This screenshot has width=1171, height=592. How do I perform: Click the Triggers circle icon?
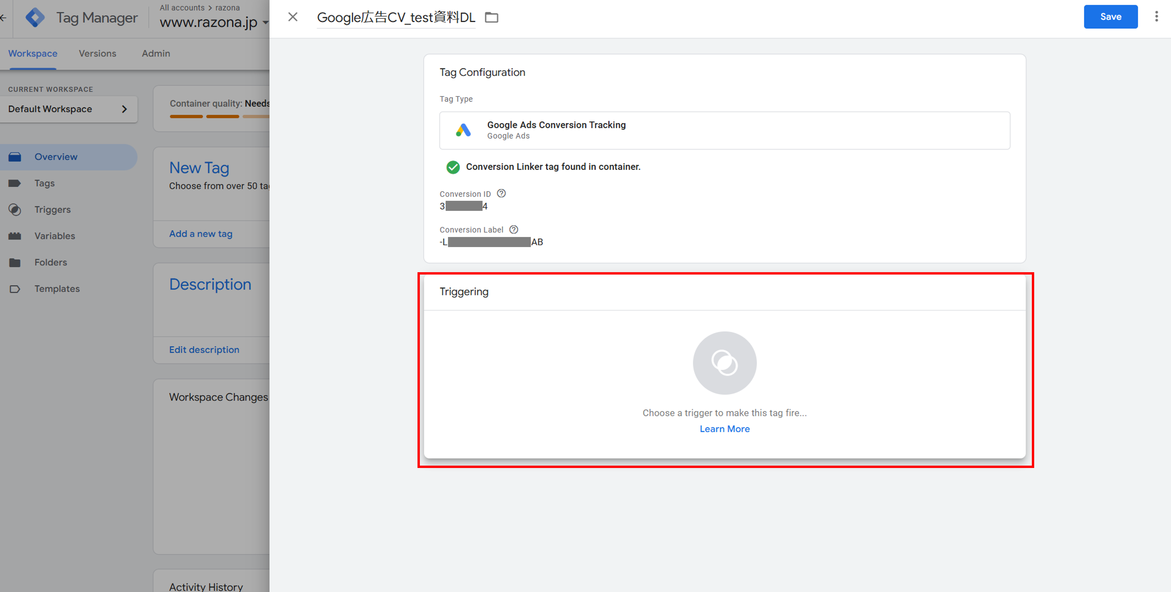point(14,210)
